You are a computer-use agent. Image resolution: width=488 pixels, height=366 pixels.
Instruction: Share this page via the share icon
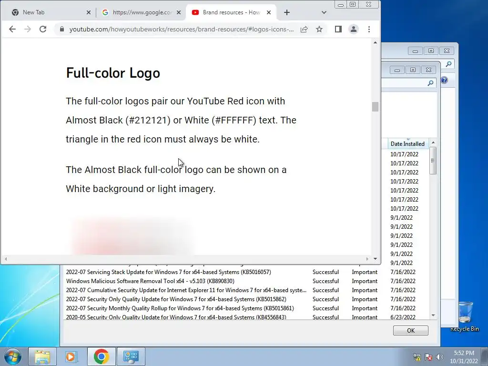coord(304,29)
